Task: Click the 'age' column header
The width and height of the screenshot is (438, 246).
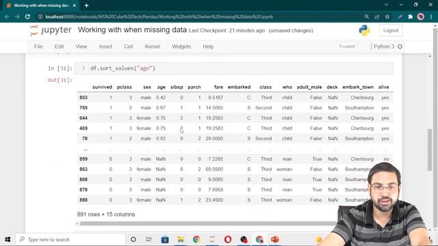Action: 162,87
